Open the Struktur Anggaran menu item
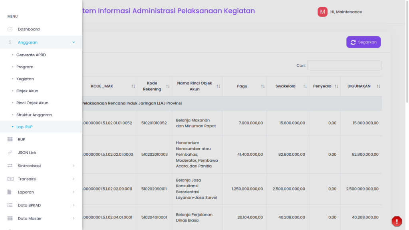The height and width of the screenshot is (230, 409). click(34, 115)
